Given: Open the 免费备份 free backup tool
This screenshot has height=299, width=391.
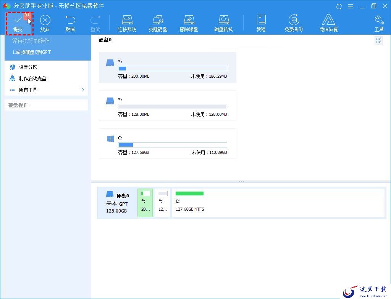Looking at the screenshot, I should click(294, 24).
